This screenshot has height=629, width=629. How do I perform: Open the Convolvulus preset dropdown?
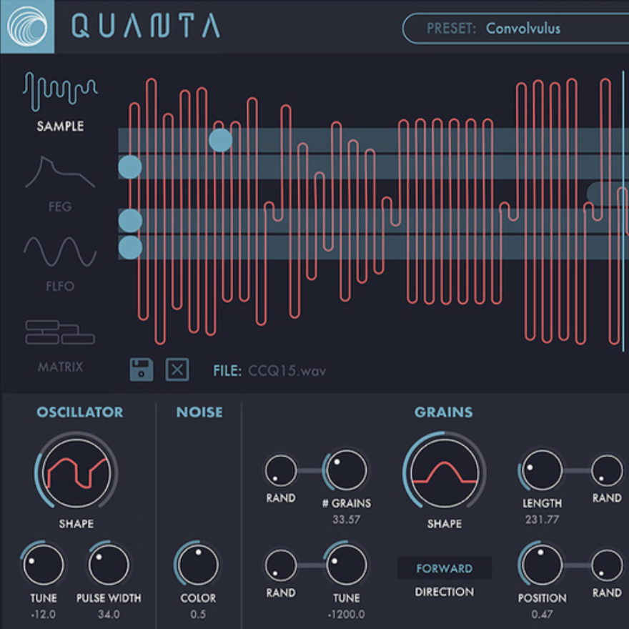(x=515, y=29)
